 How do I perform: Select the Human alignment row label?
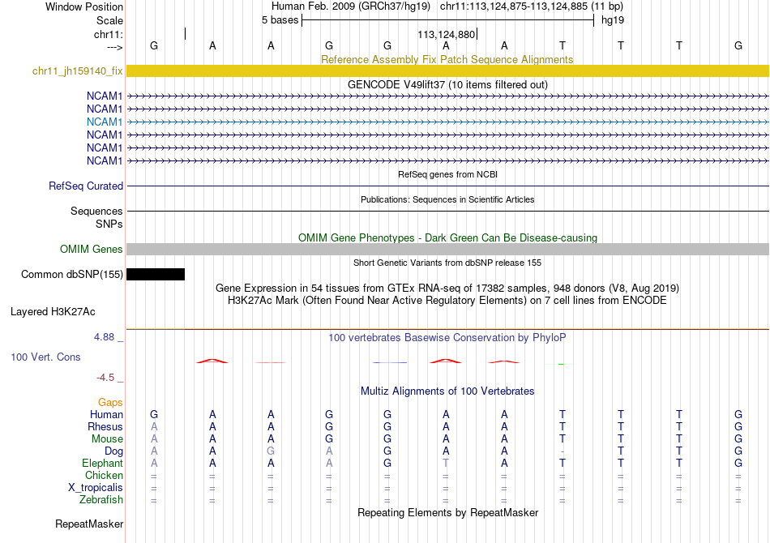pyautogui.click(x=106, y=414)
